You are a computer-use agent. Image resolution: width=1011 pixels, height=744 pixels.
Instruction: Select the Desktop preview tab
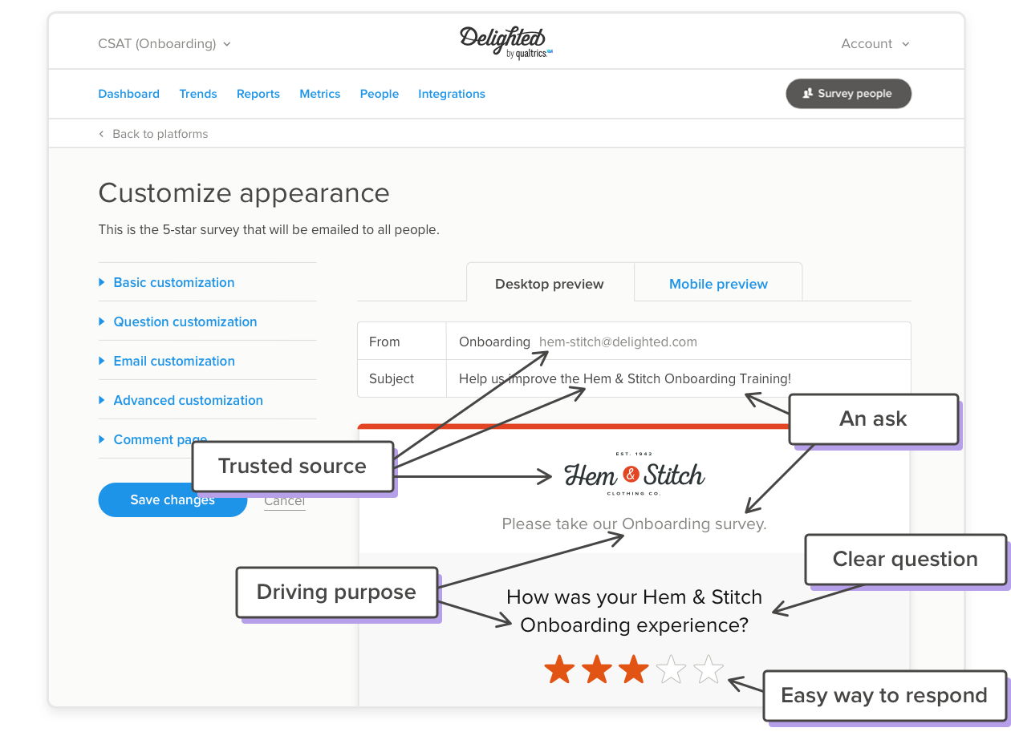click(550, 284)
